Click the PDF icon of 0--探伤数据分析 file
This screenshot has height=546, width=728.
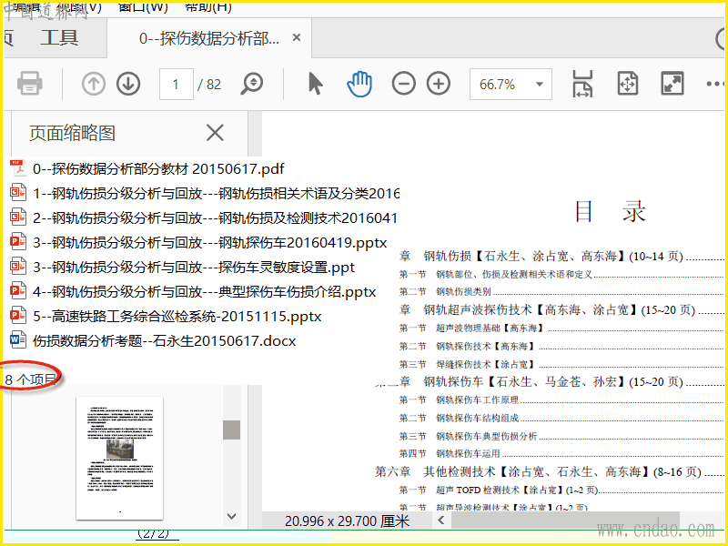pos(18,168)
